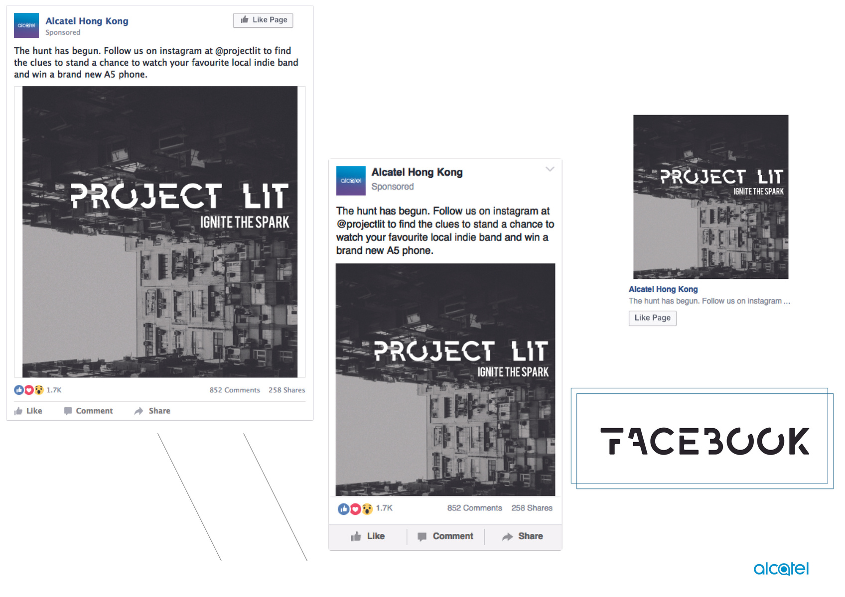
Task: Click the Comment button in mobile ad
Action: pos(445,536)
